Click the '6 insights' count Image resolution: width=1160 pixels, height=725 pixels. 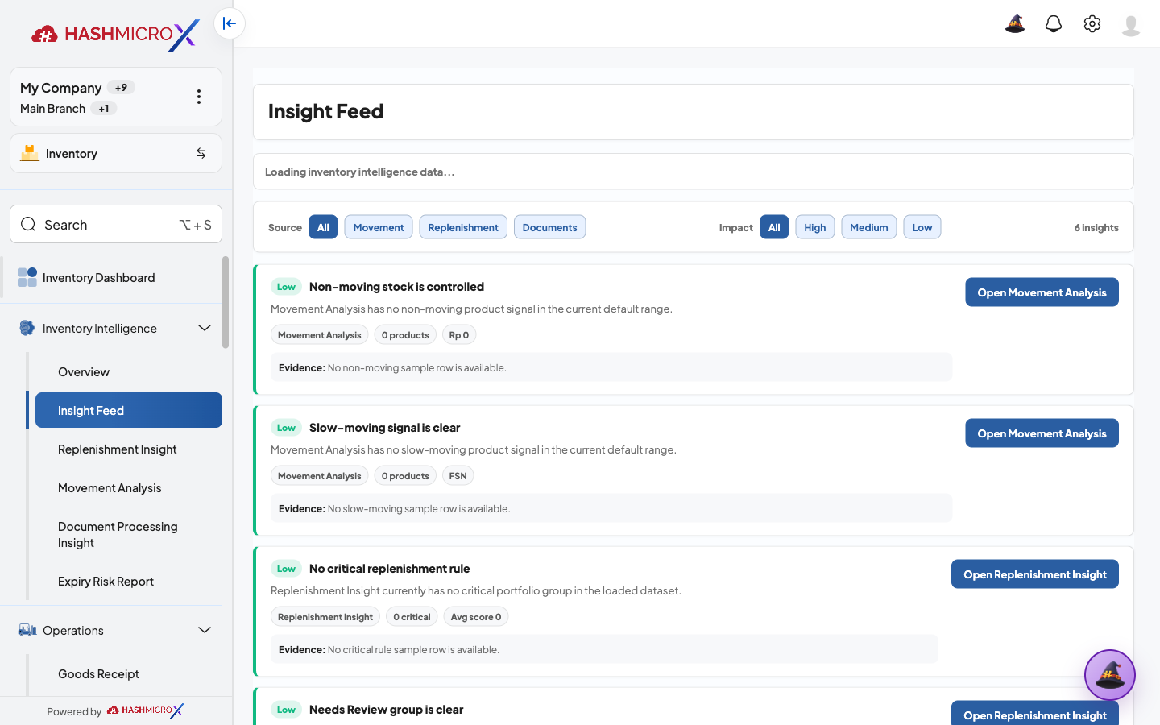tap(1096, 228)
